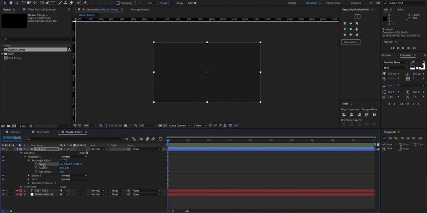Click the Reposition button
427x213 pixels.
[x=351, y=42]
